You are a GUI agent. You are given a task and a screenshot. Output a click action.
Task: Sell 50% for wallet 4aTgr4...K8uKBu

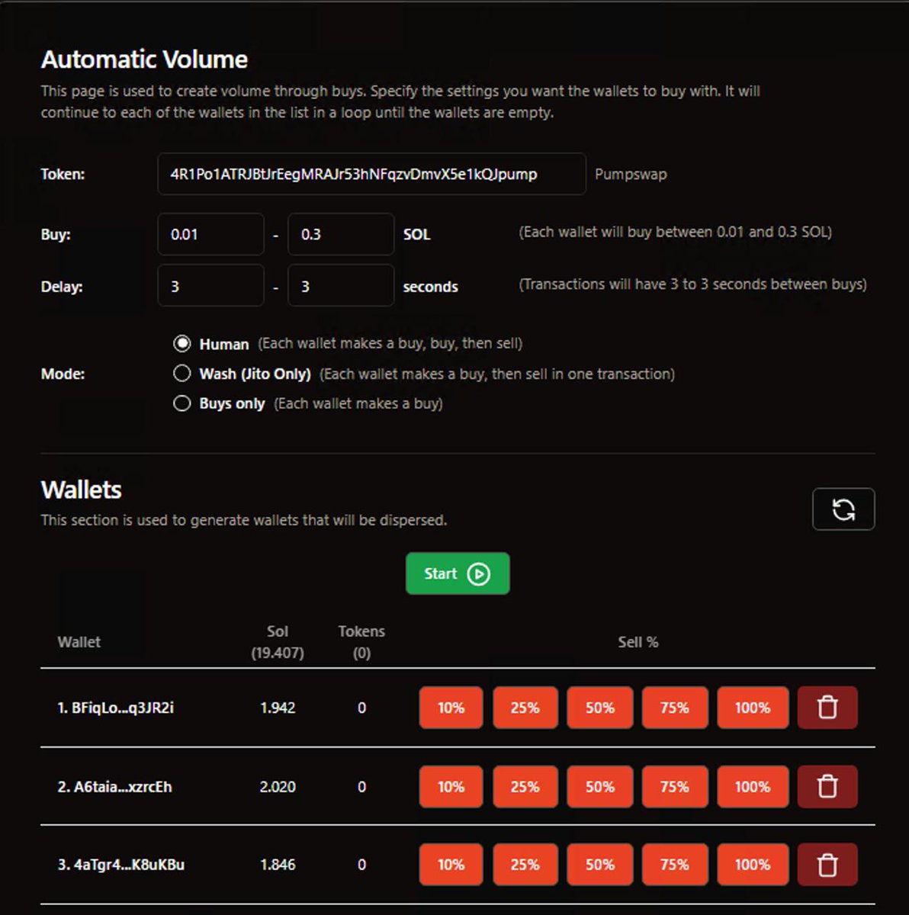[x=600, y=865]
